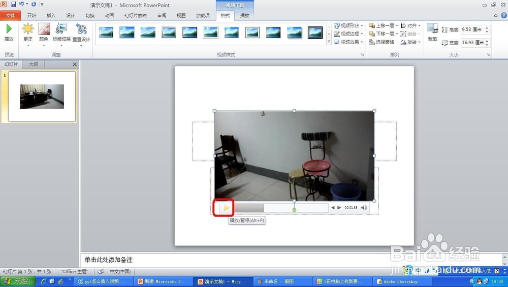Screen dimensions: 508x287
Task: Collapse the ribbon with the caret icon
Action: pyautogui.click(x=496, y=16)
